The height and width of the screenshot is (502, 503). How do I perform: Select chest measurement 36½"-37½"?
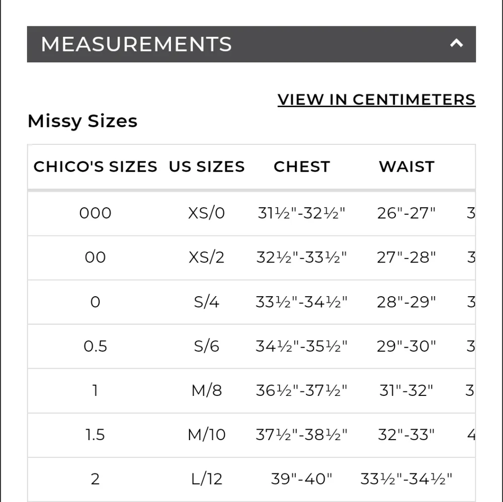click(x=302, y=390)
